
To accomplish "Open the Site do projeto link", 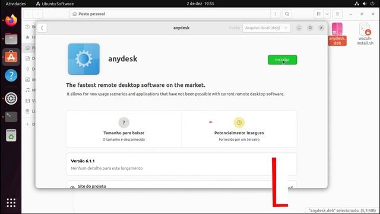I will coord(181,185).
